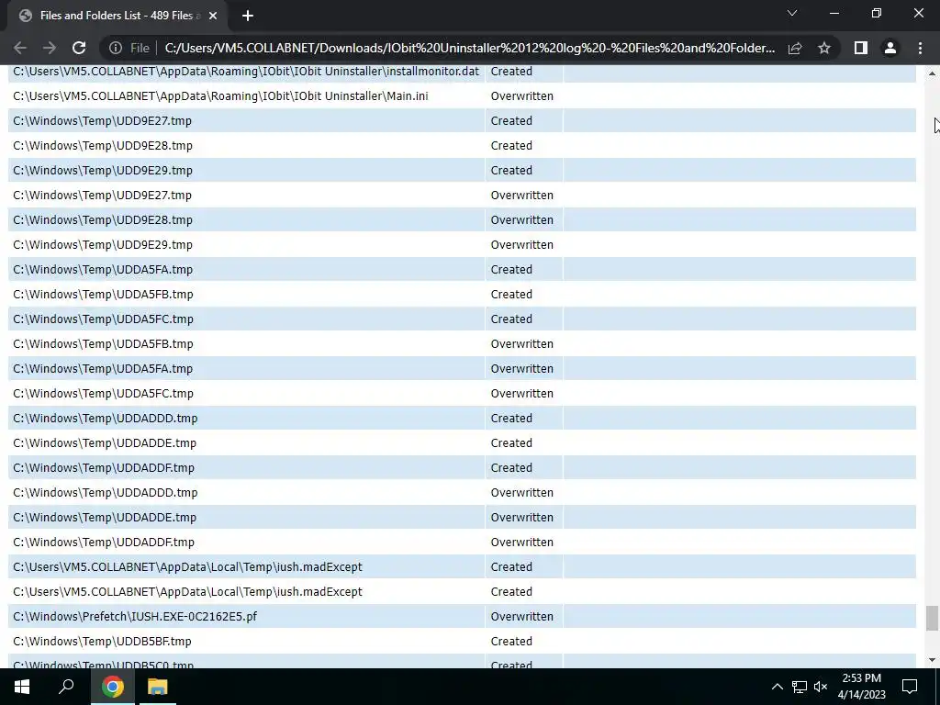Click the scrollbar down arrow

(932, 660)
